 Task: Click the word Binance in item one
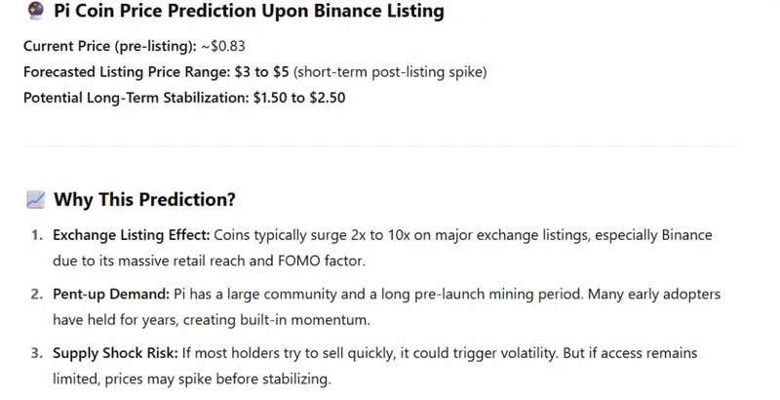point(686,235)
